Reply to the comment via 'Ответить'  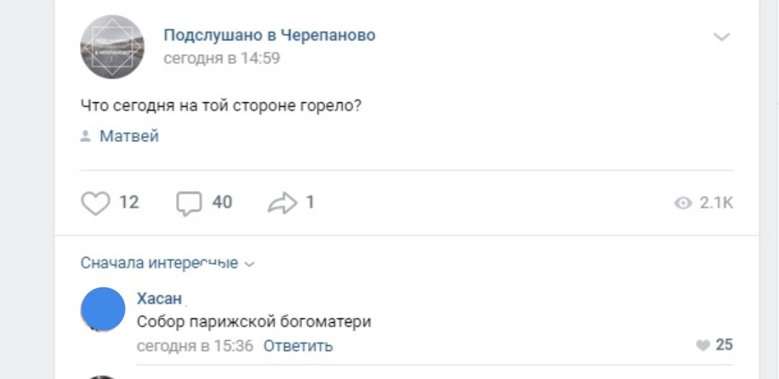[298, 346]
